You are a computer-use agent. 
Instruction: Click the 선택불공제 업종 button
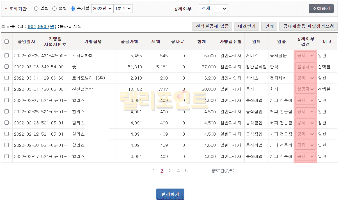click(x=212, y=26)
